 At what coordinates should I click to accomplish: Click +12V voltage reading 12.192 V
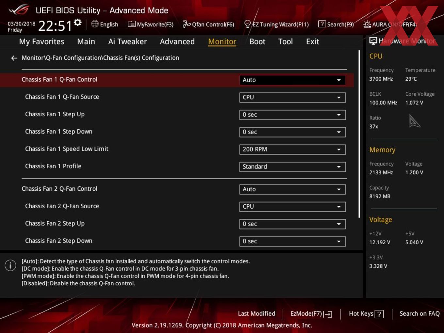tap(380, 242)
